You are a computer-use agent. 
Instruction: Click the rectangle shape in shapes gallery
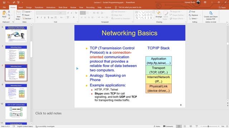tap(145, 12)
